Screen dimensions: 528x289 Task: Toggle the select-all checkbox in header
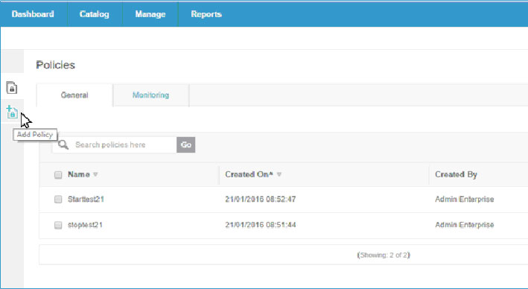tap(58, 175)
